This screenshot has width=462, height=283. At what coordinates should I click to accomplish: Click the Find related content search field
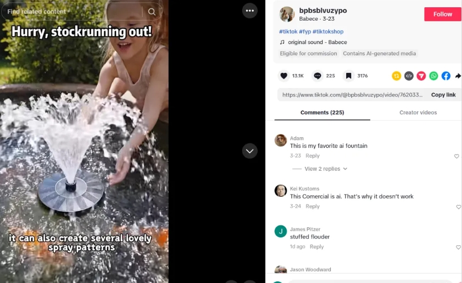(x=73, y=12)
